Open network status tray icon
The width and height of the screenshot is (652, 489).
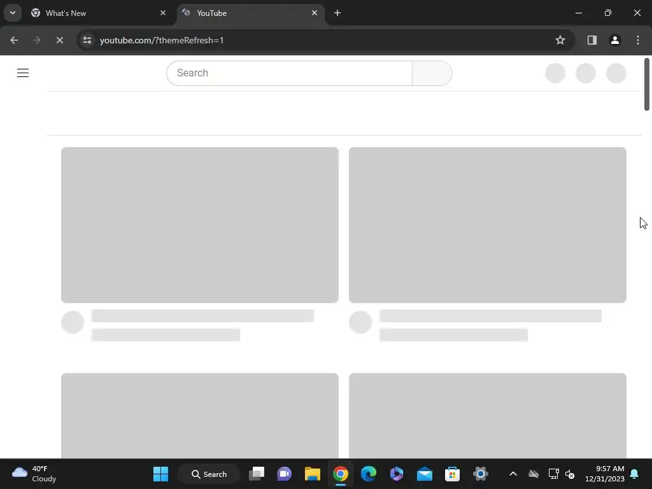click(x=553, y=474)
